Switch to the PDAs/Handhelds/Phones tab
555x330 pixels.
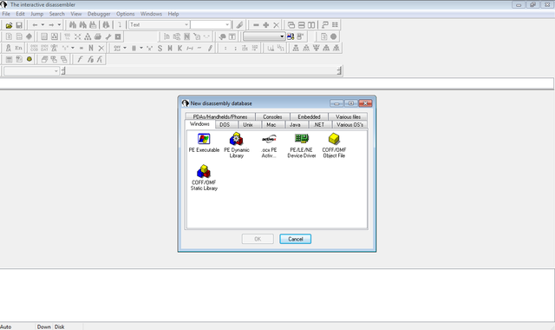[220, 116]
